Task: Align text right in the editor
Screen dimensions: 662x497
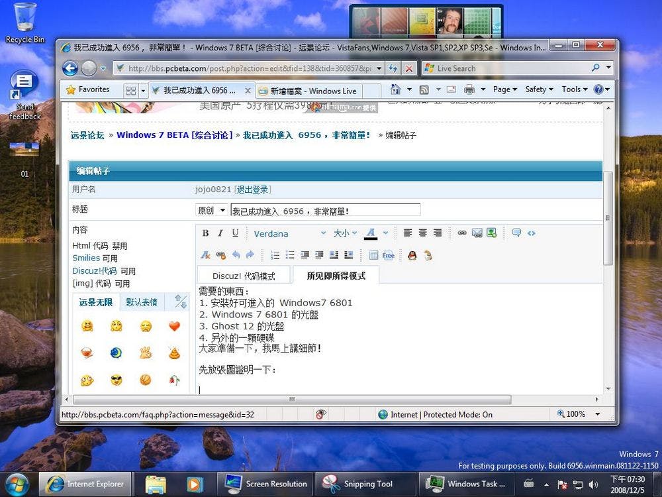Action: pos(438,233)
